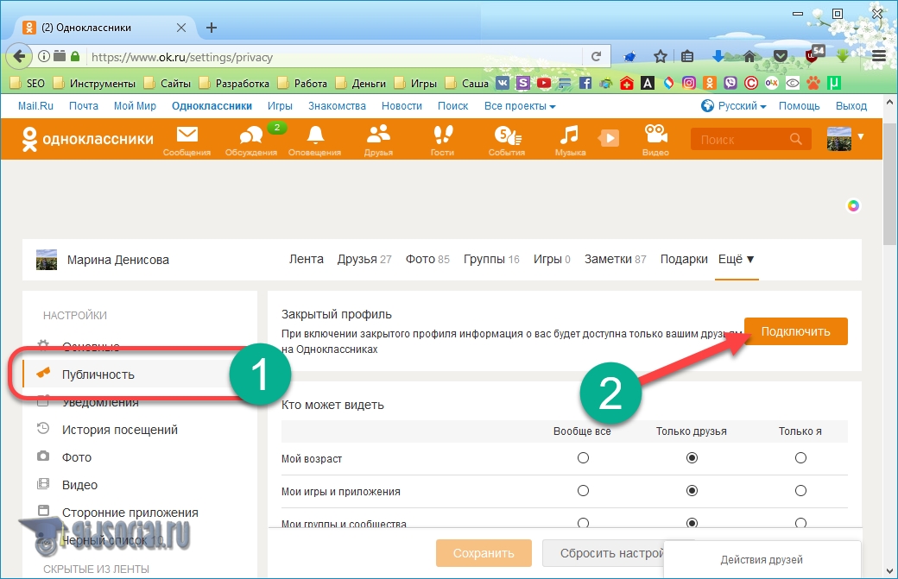Image resolution: width=898 pixels, height=579 pixels.
Task: Open the Гости guests icon
Action: pos(442,140)
